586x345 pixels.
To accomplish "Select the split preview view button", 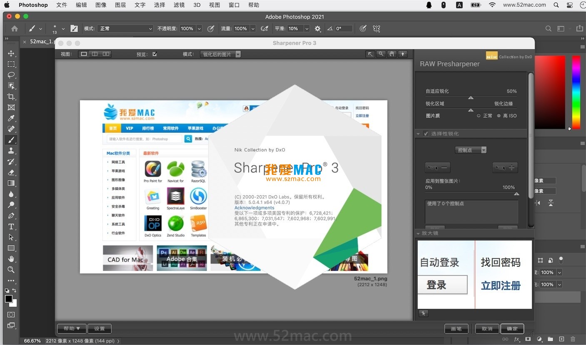I will [x=95, y=54].
